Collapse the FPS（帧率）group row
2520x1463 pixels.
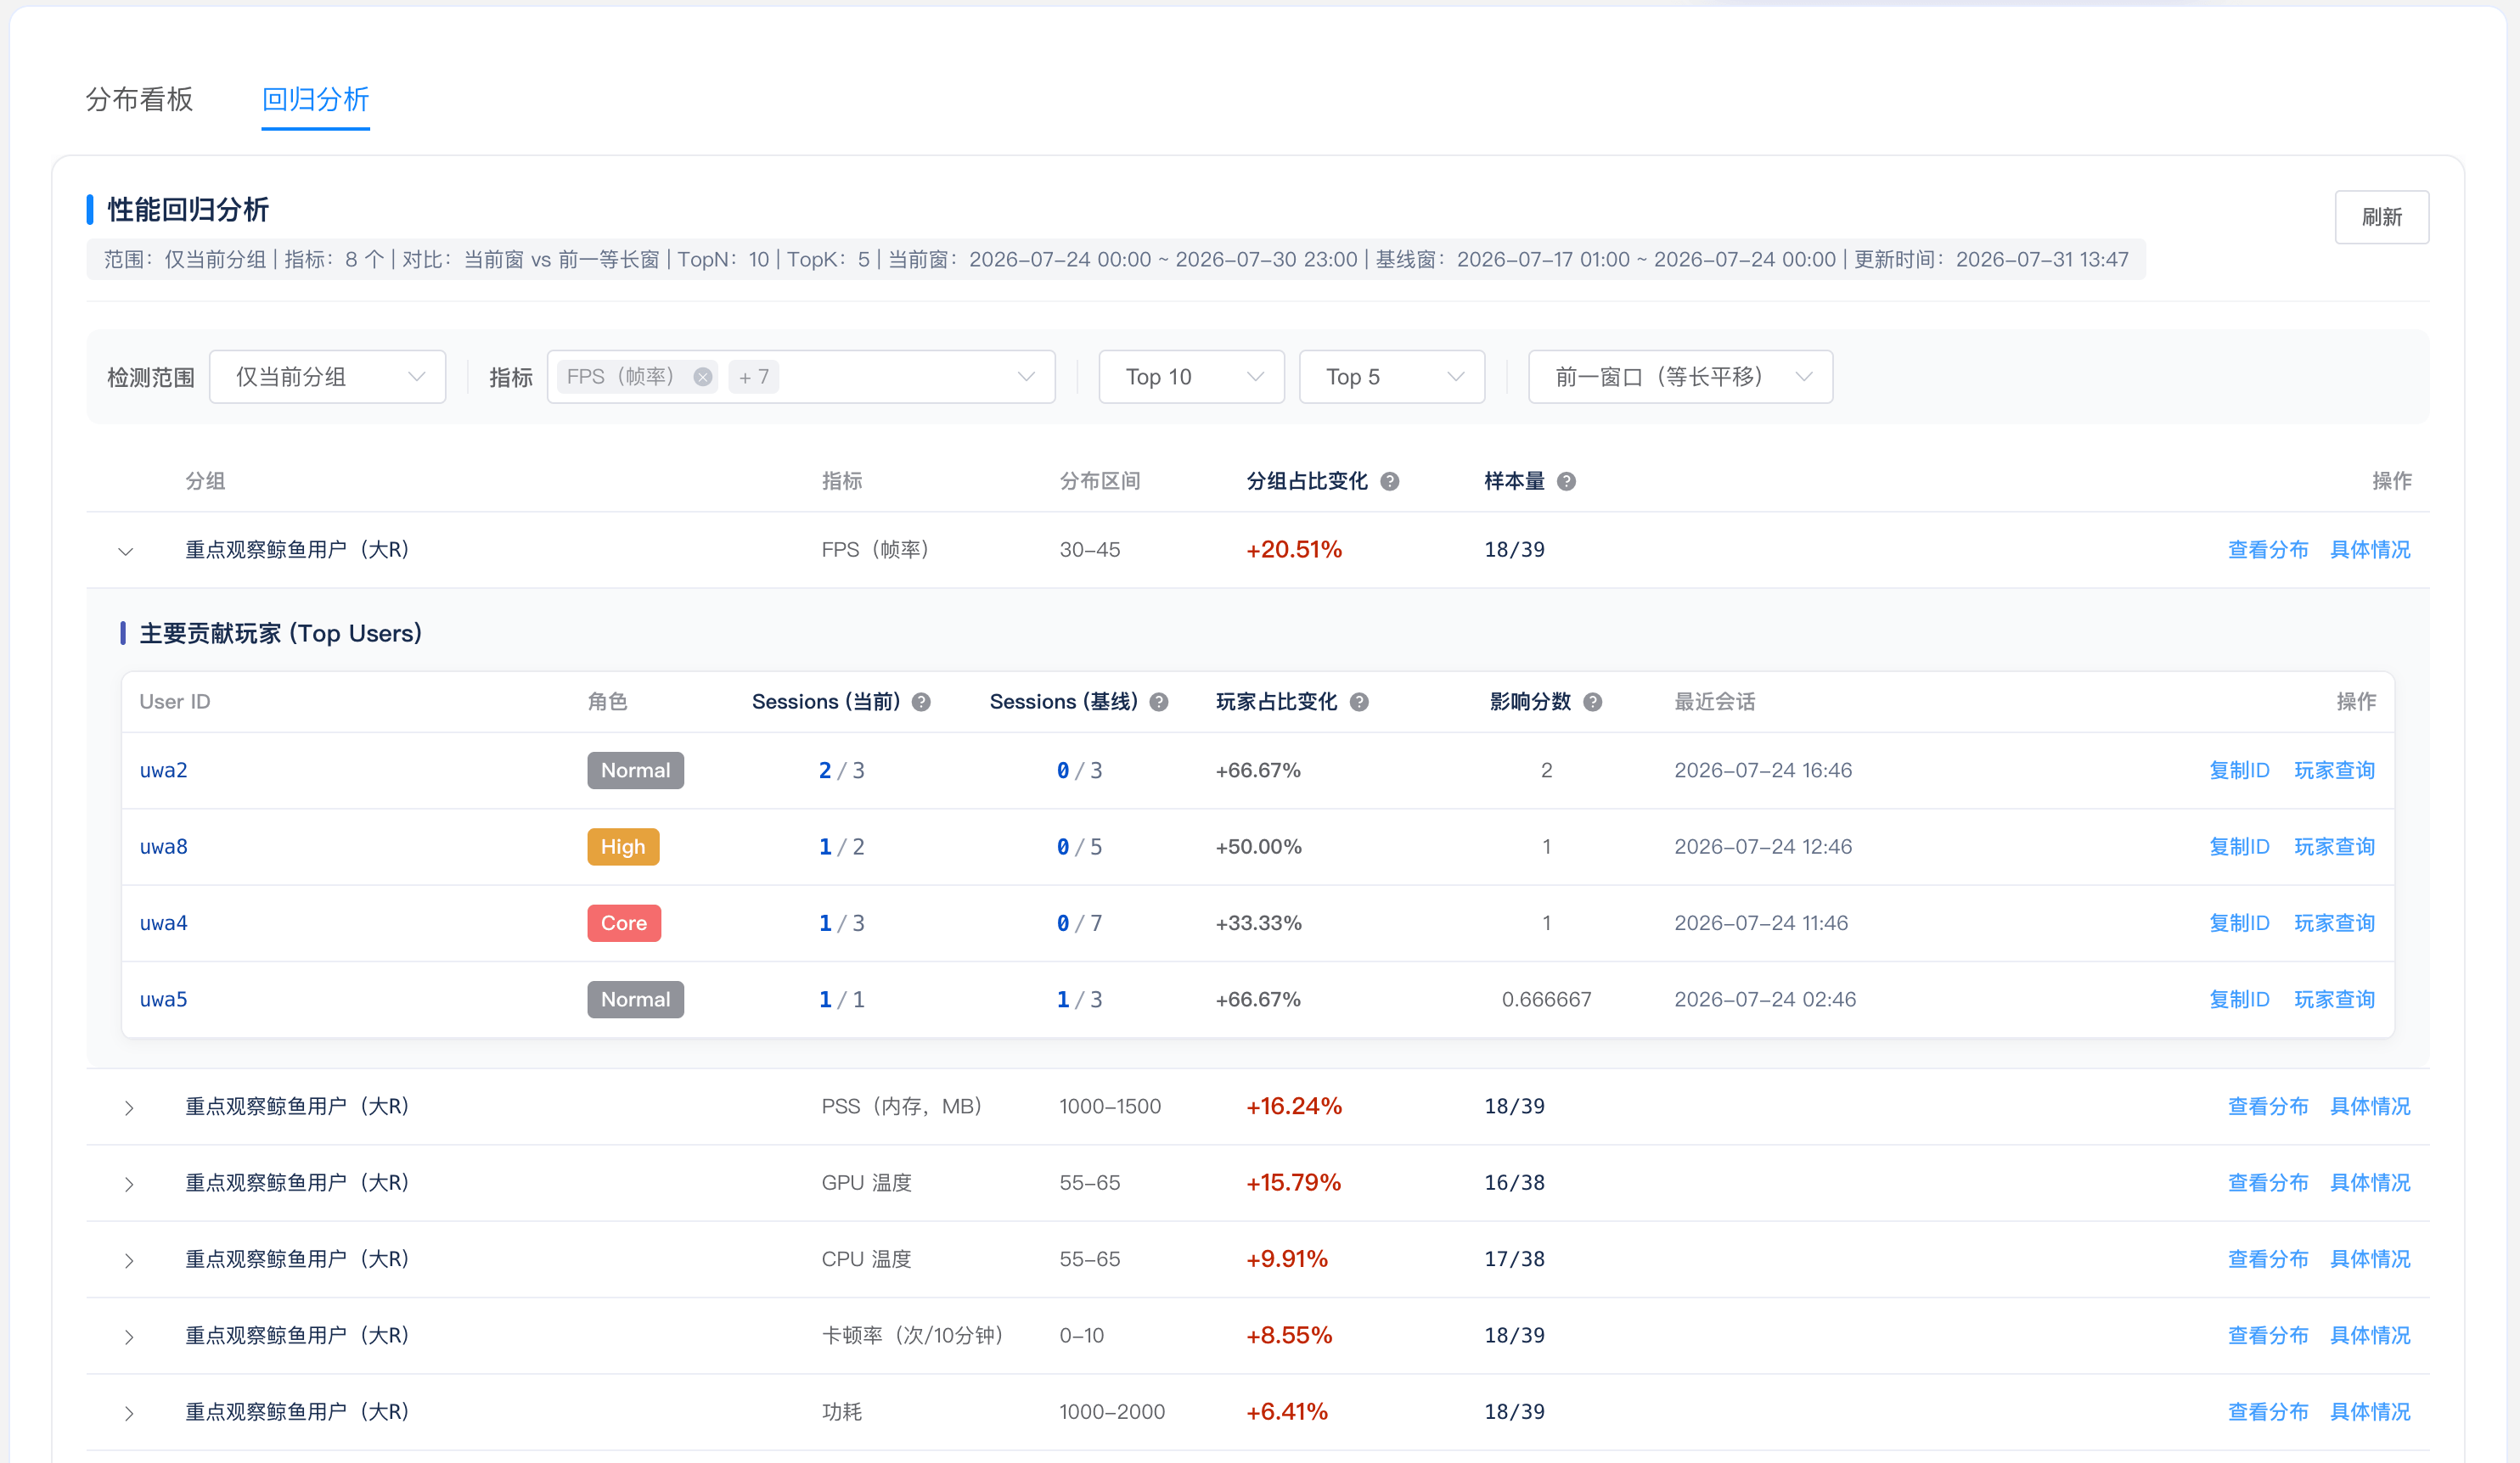pos(126,551)
